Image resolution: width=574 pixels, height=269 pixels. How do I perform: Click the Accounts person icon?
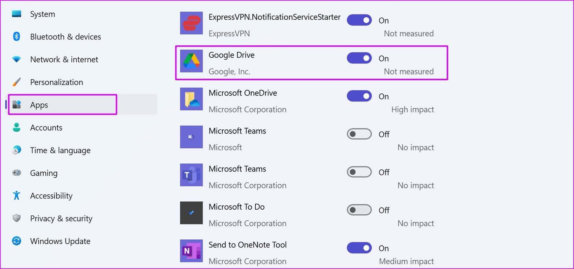click(16, 127)
